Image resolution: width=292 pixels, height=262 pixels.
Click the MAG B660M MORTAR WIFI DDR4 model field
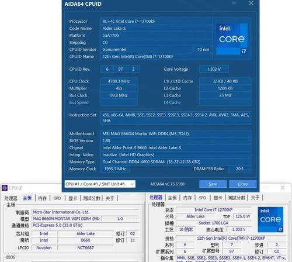(67, 219)
